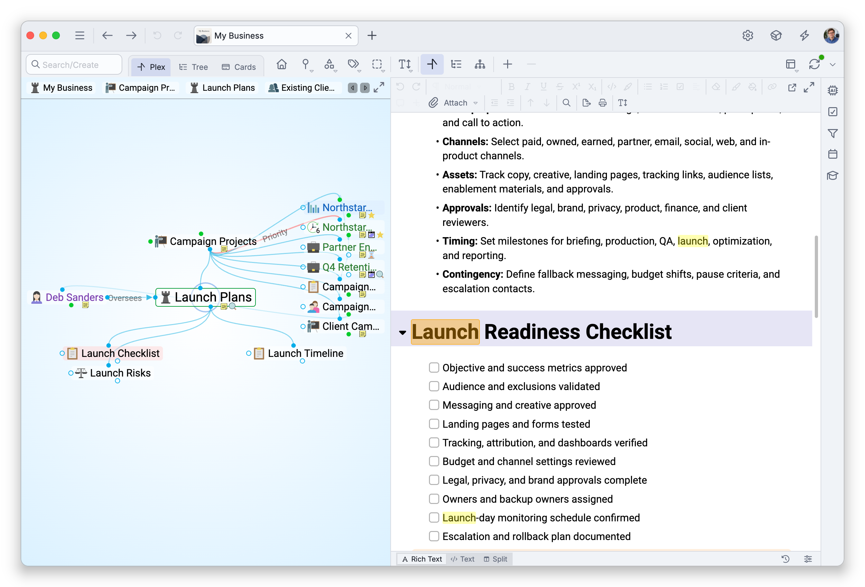This screenshot has width=865, height=587.
Task: Select the Split editor mode tab
Action: (495, 559)
